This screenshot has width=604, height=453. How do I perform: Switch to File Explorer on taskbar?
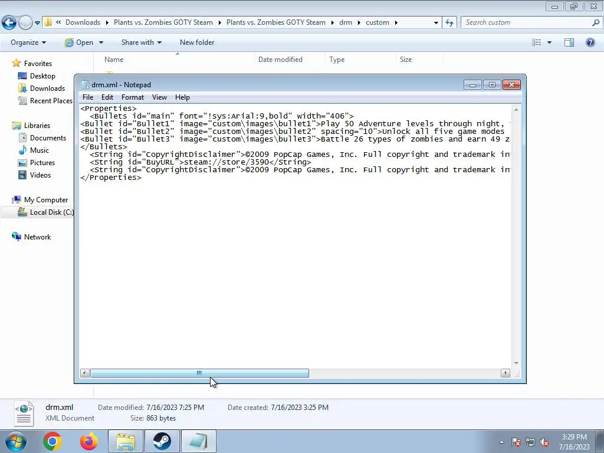pyautogui.click(x=126, y=441)
